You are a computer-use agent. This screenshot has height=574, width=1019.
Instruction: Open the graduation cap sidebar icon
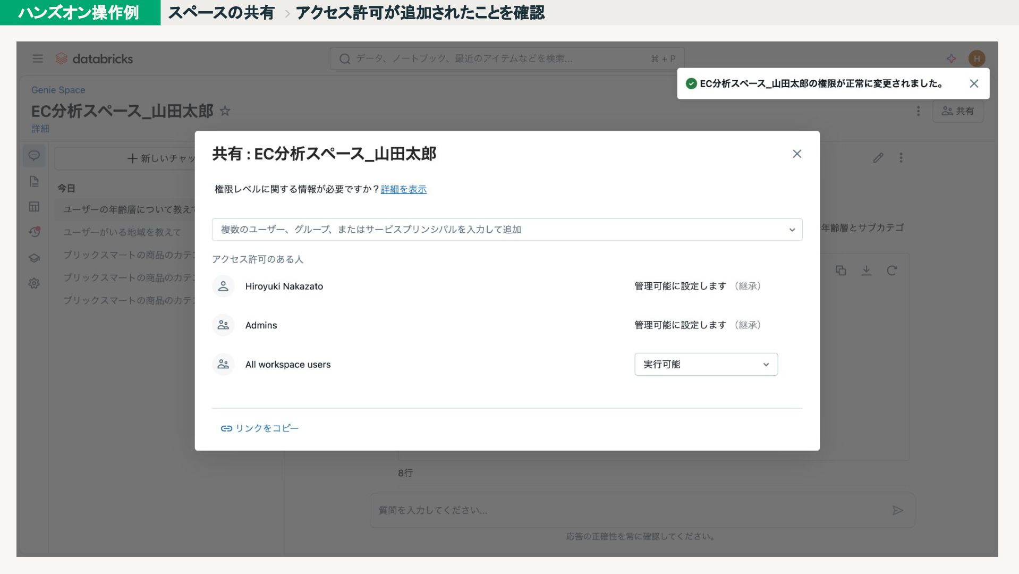click(x=34, y=258)
